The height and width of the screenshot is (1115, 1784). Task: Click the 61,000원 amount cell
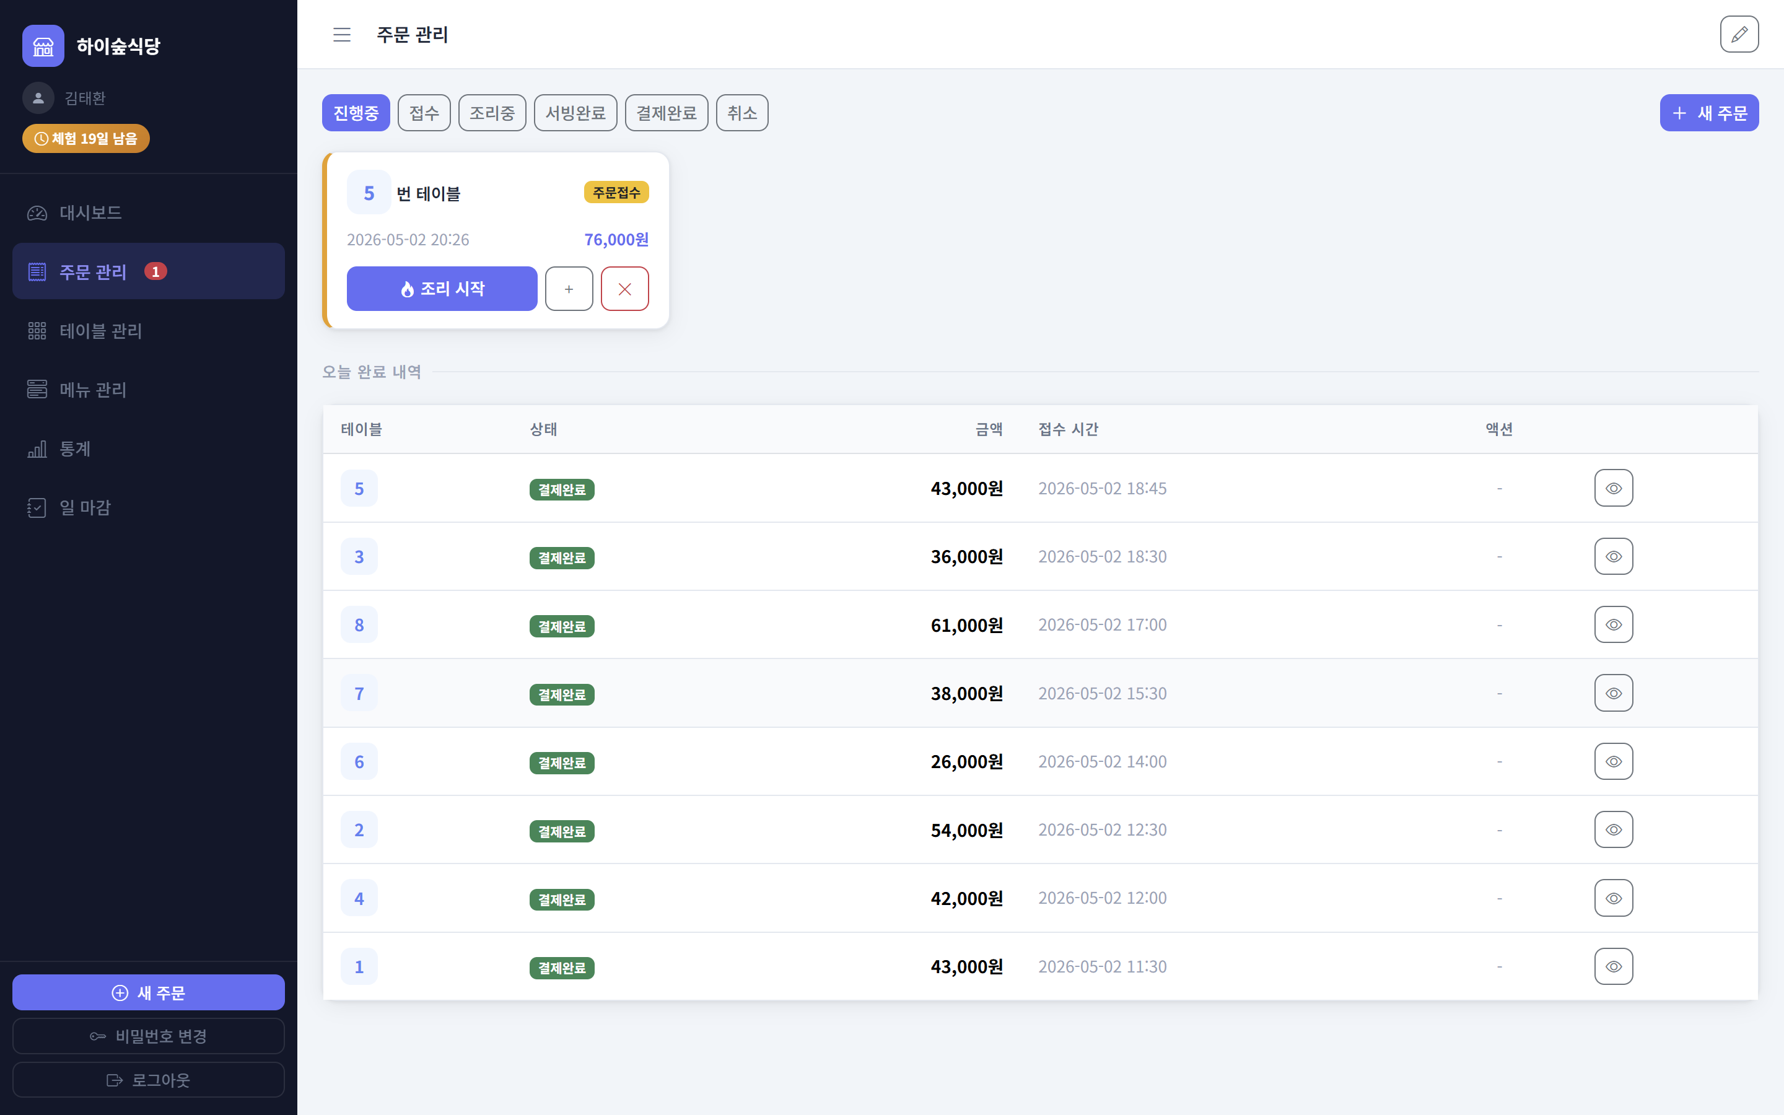[x=966, y=626]
